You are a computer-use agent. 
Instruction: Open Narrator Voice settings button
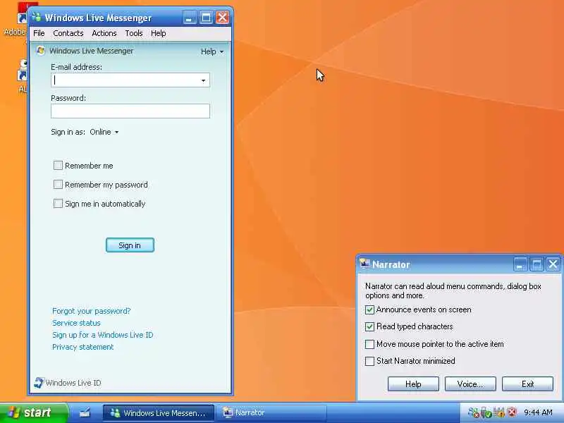point(470,384)
